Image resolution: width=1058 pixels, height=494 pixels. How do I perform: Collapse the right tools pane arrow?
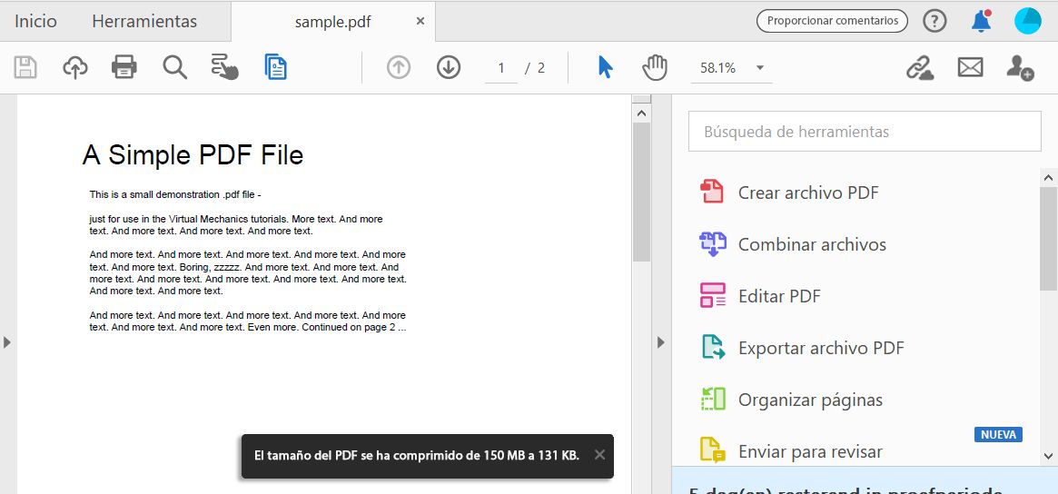[660, 343]
